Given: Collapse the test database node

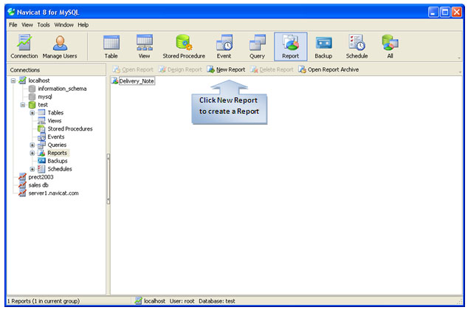Looking at the screenshot, I should pos(23,105).
